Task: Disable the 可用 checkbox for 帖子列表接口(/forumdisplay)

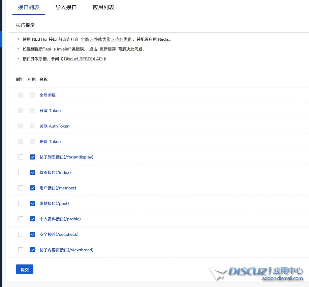Action: (32, 157)
